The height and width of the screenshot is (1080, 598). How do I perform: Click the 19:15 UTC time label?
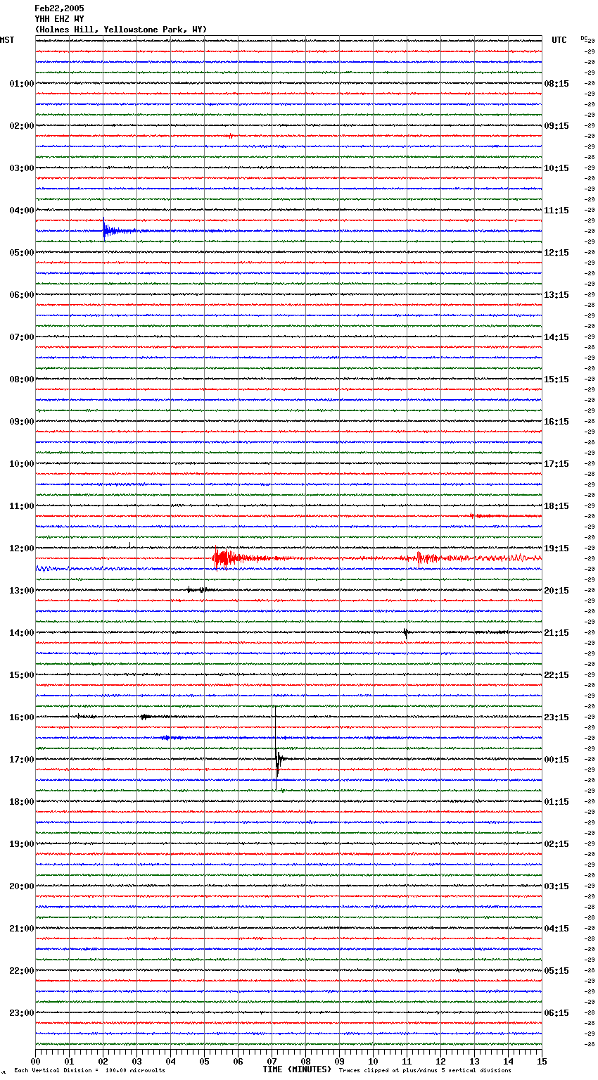pyautogui.click(x=556, y=548)
